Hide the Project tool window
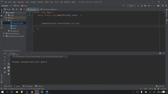This screenshot has height=94, width=168. [x=24, y=9]
